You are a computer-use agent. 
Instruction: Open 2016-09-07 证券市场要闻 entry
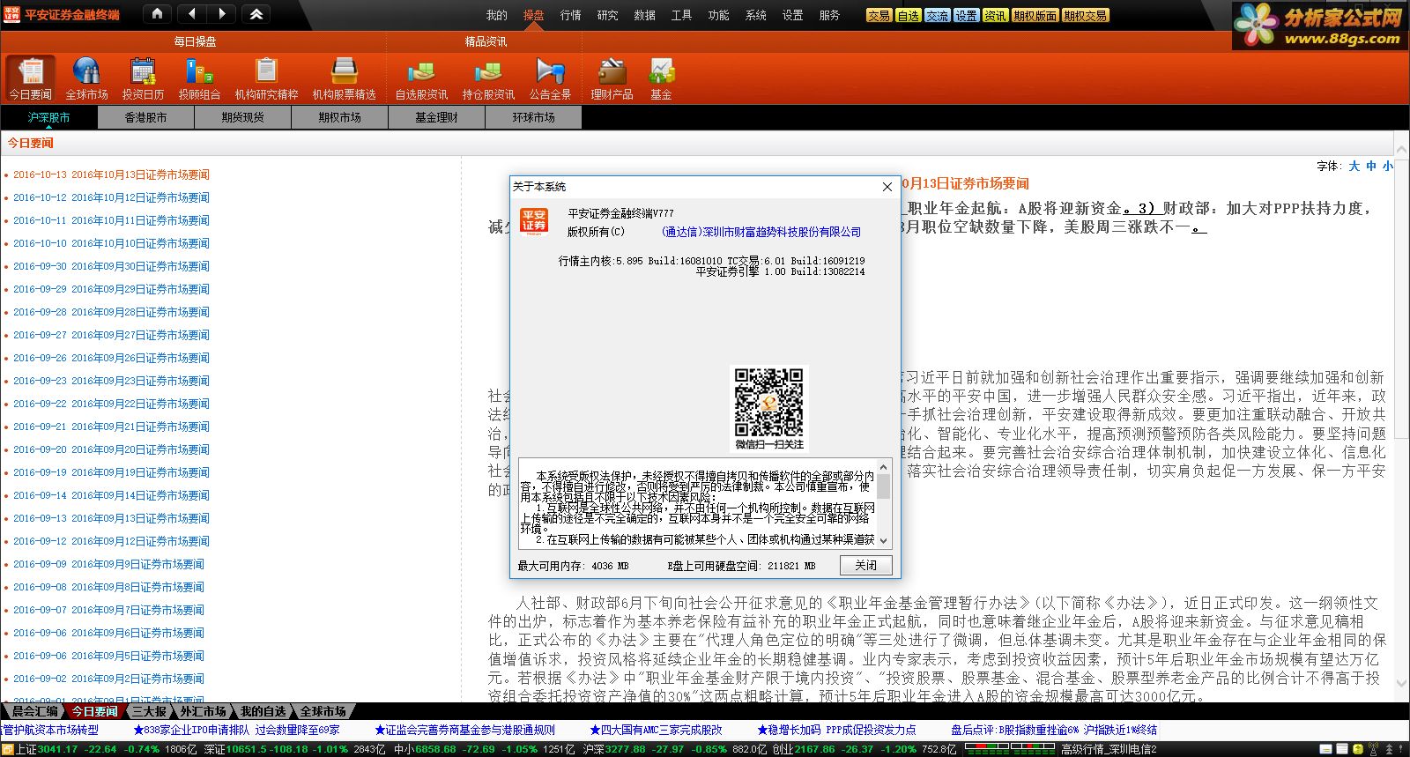point(108,610)
